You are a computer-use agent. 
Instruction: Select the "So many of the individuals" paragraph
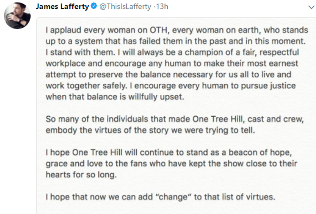point(174,124)
